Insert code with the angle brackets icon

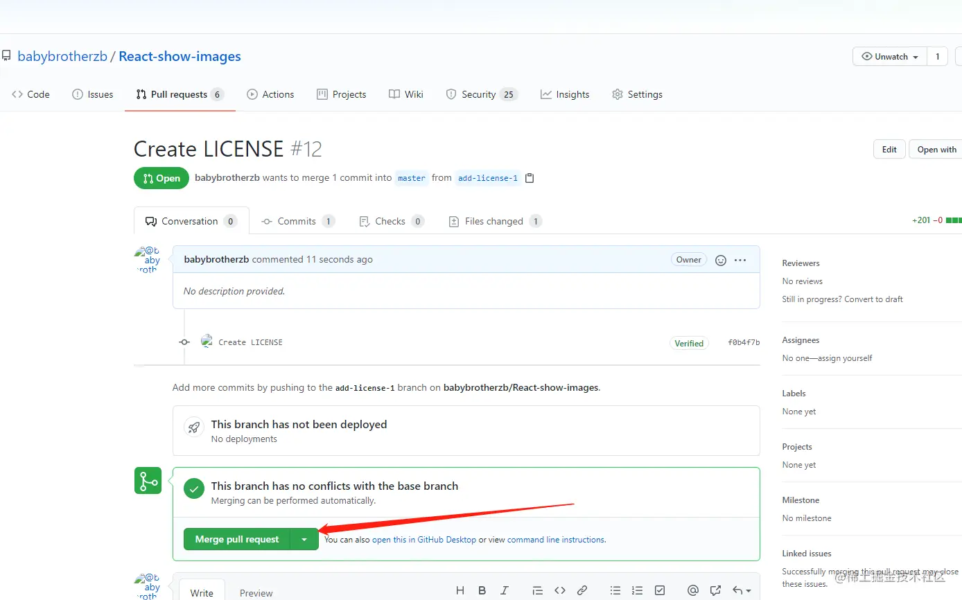click(x=560, y=590)
